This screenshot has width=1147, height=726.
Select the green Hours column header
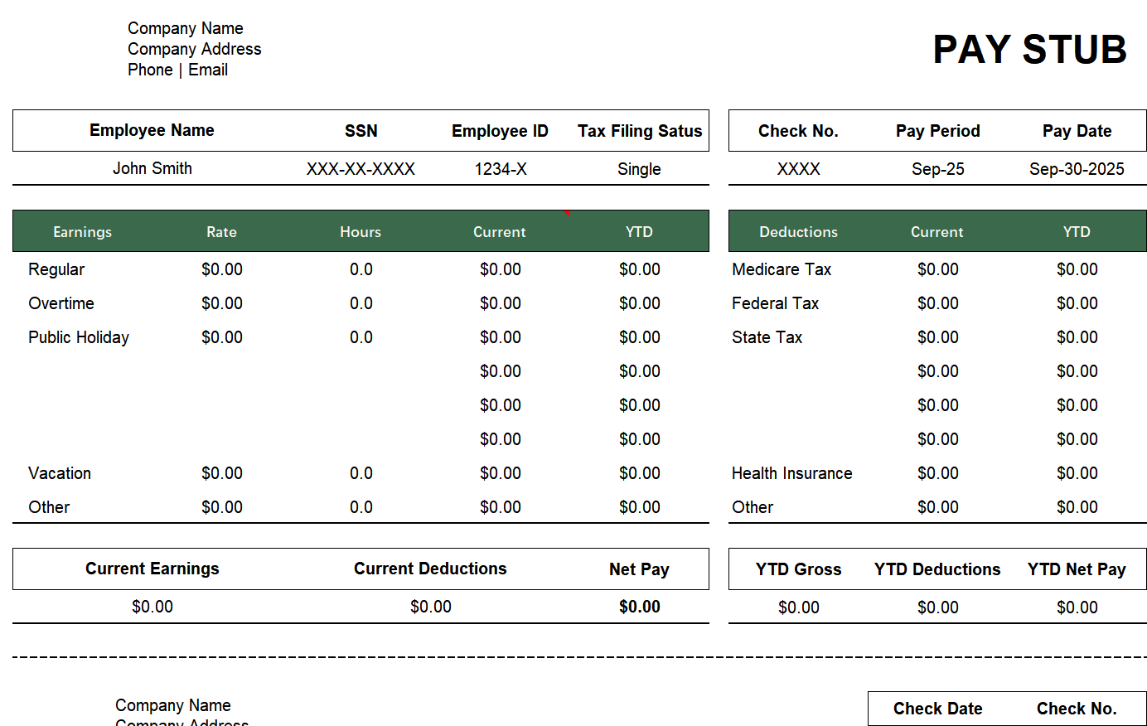point(361,232)
